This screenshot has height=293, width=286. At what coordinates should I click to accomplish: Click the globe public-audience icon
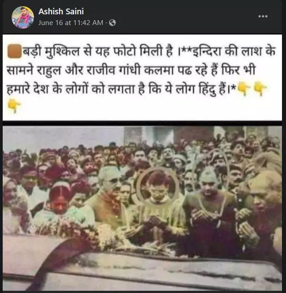coord(112,23)
